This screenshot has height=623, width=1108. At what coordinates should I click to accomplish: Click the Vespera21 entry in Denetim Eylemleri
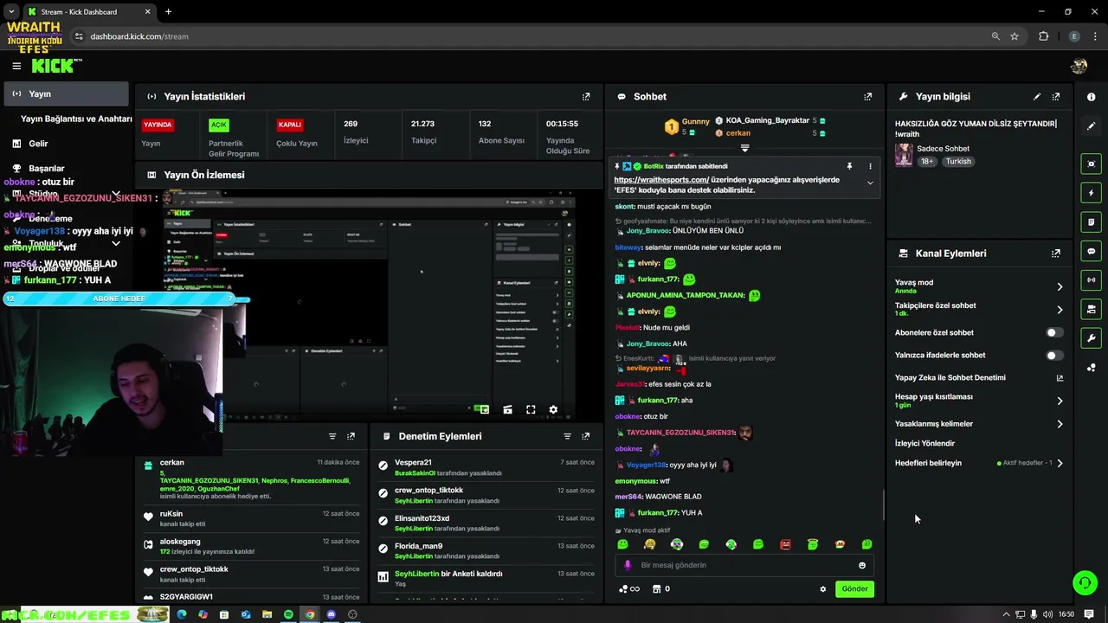(486, 467)
